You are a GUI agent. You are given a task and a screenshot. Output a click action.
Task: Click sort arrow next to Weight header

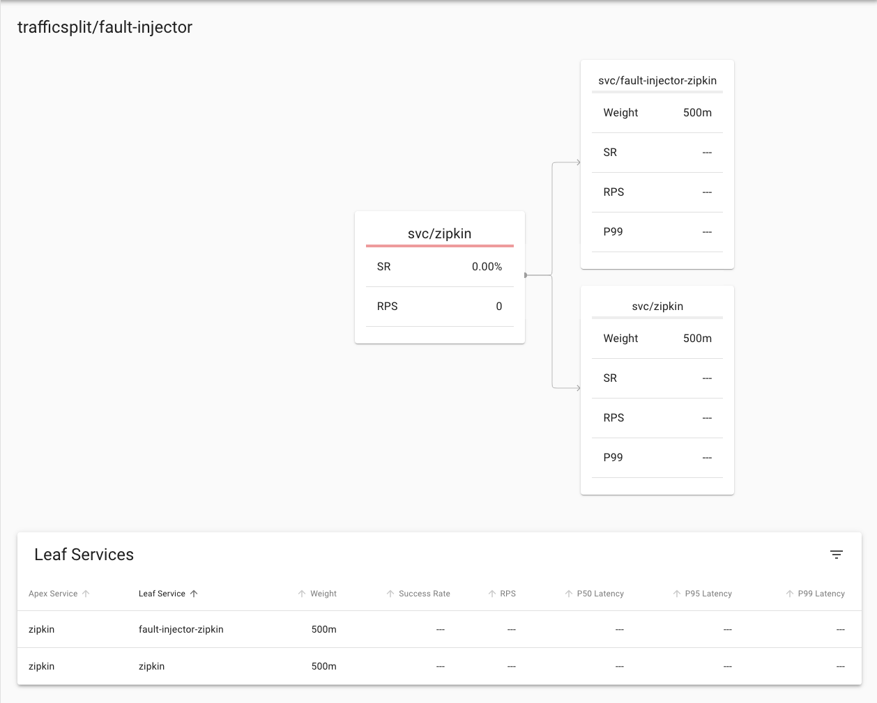[x=302, y=594]
